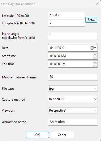
Task: Click the Start time value 6:00:00 AM
Action: pyautogui.click(x=58, y=56)
